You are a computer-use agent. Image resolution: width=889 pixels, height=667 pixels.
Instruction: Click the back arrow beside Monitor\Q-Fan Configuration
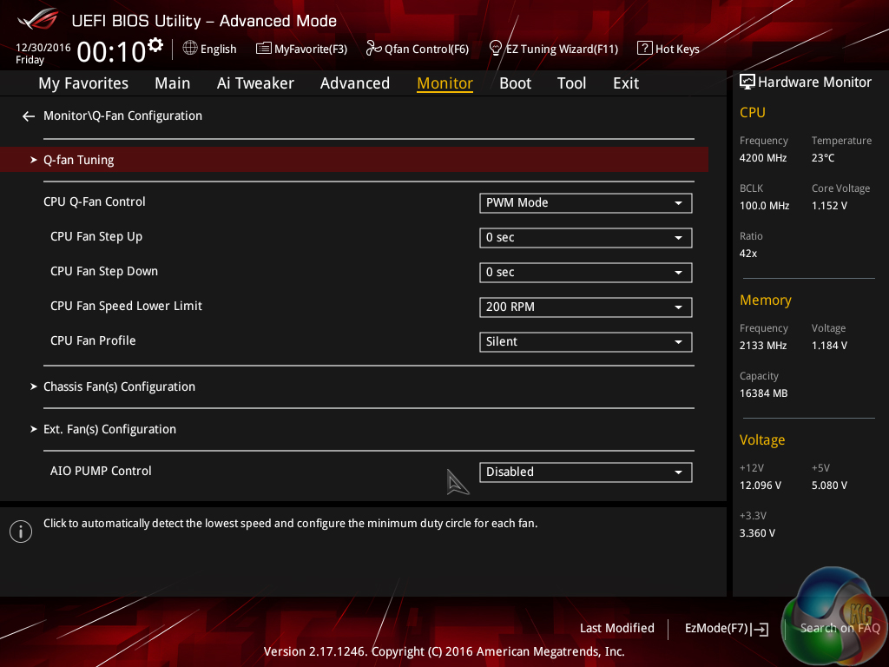coord(29,116)
